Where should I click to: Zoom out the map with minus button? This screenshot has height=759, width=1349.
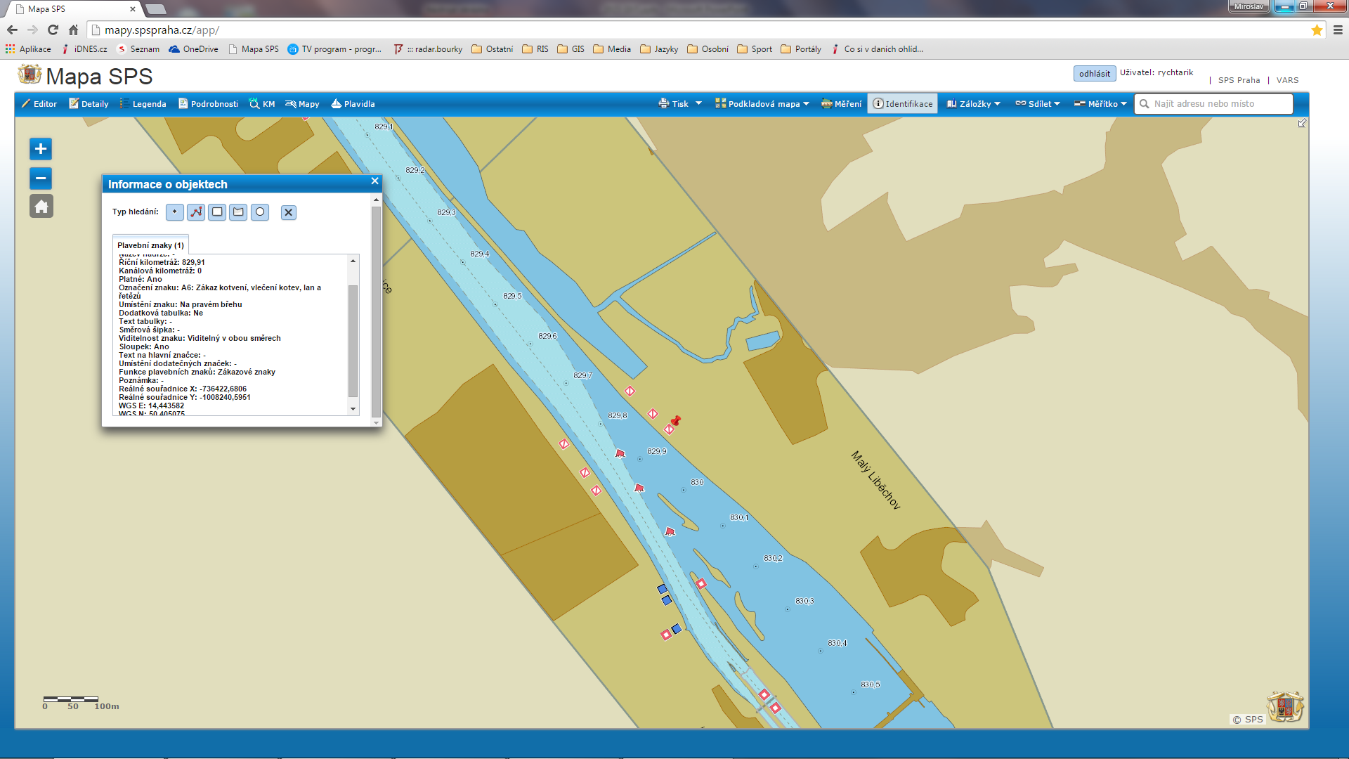[x=41, y=179]
